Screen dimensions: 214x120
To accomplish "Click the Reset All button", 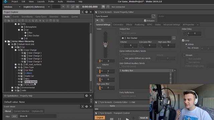I will pos(144,118).
